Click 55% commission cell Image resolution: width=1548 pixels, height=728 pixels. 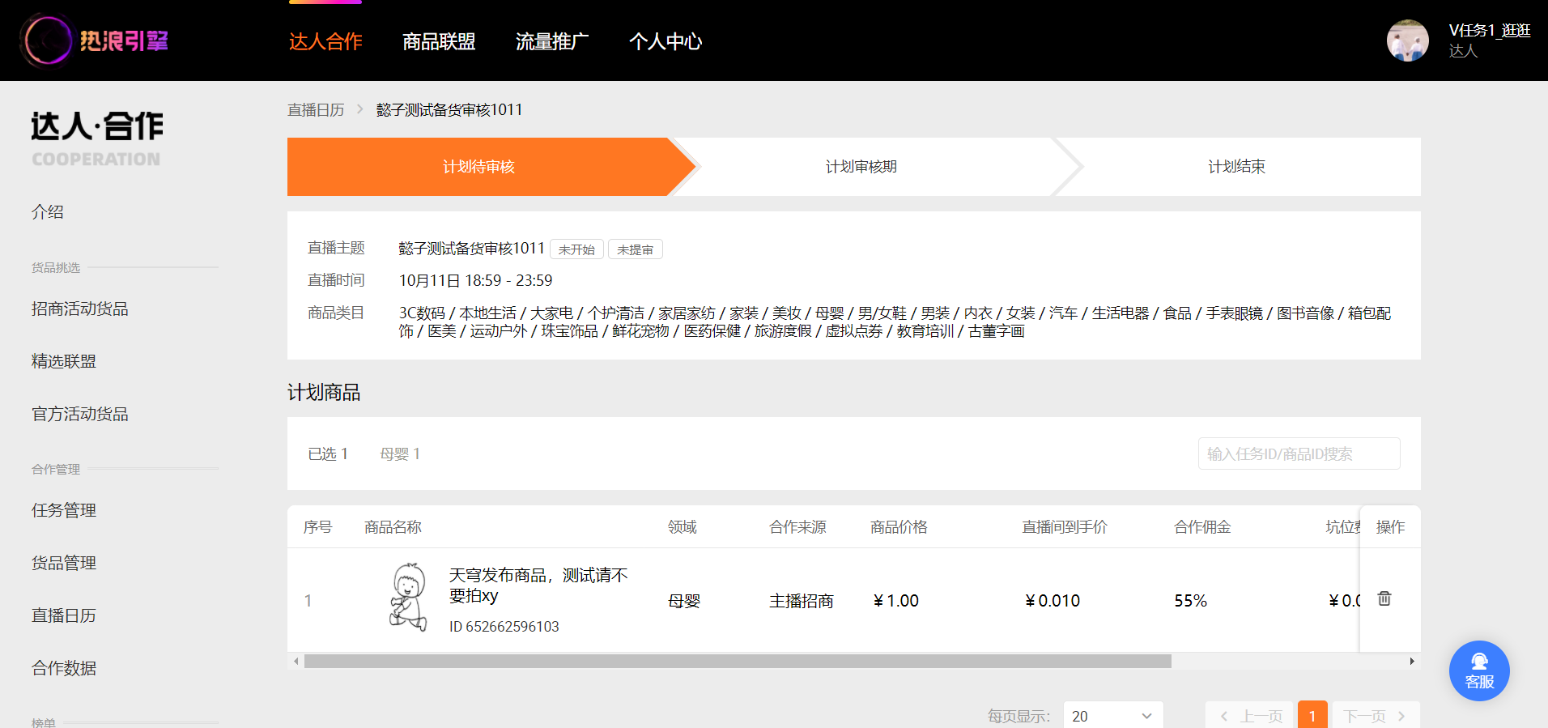point(1190,601)
